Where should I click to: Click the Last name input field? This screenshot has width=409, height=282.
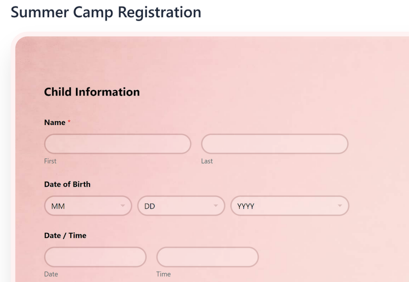click(x=274, y=144)
